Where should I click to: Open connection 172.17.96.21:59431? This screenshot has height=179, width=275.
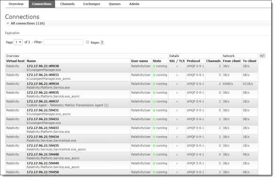(x=43, y=110)
